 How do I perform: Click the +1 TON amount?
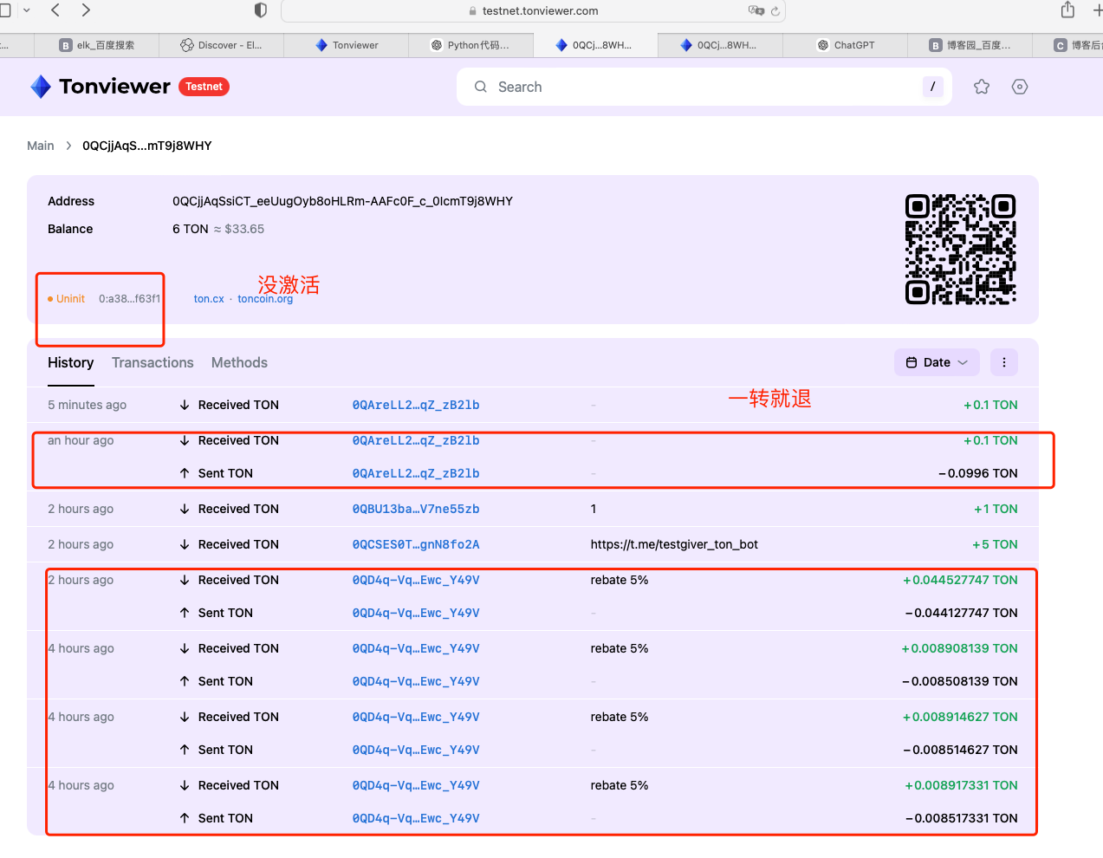pyautogui.click(x=996, y=509)
